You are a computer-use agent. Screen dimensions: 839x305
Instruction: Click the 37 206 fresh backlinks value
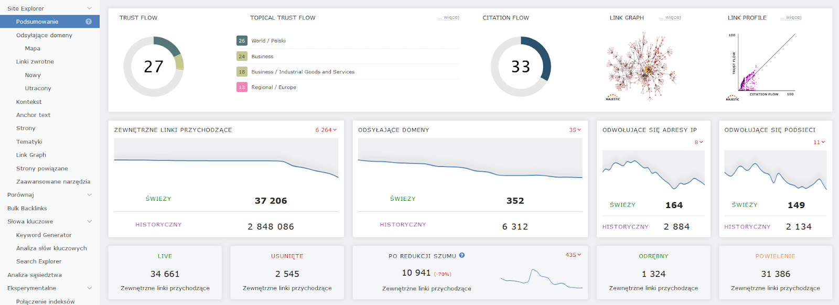pyautogui.click(x=271, y=201)
